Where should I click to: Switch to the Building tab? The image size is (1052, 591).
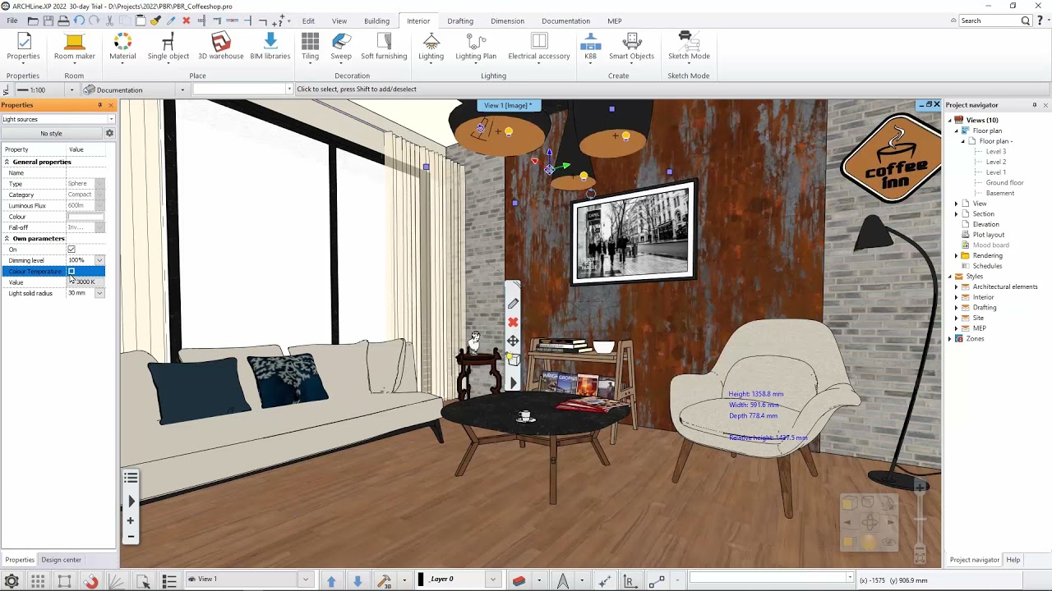[376, 21]
